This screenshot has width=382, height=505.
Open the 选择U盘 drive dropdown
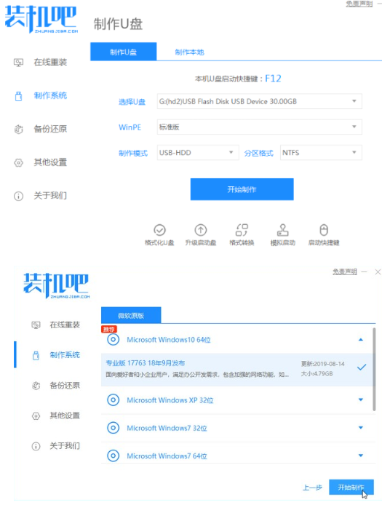(x=259, y=101)
